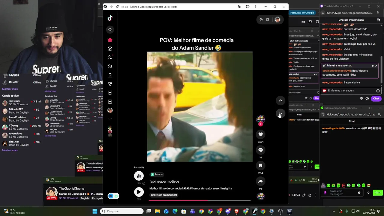Click taskbar search box 'Pesquisar'

122,211
